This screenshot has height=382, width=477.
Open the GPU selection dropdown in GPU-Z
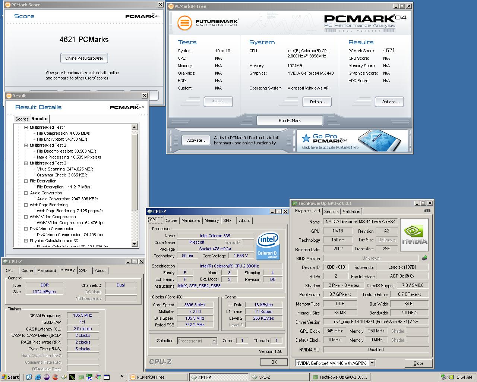(x=372, y=363)
